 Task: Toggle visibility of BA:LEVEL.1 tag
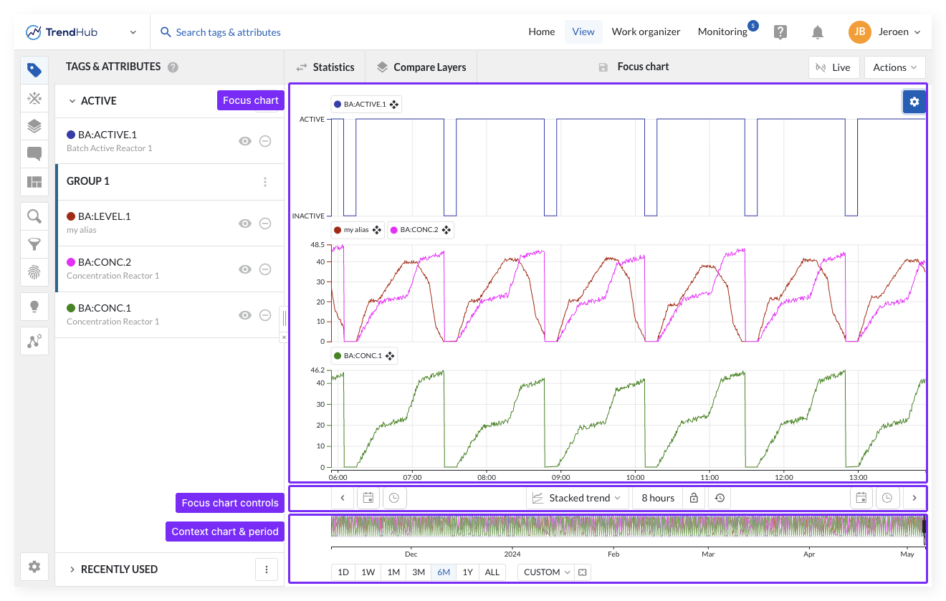click(x=245, y=223)
